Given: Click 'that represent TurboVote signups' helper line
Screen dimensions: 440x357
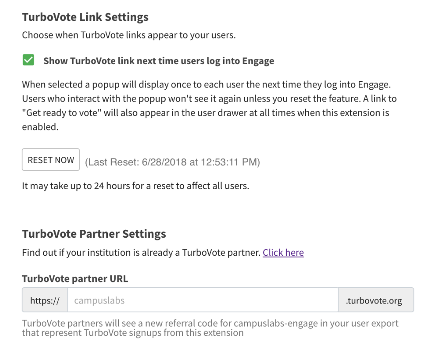Looking at the screenshot, I should (133, 333).
